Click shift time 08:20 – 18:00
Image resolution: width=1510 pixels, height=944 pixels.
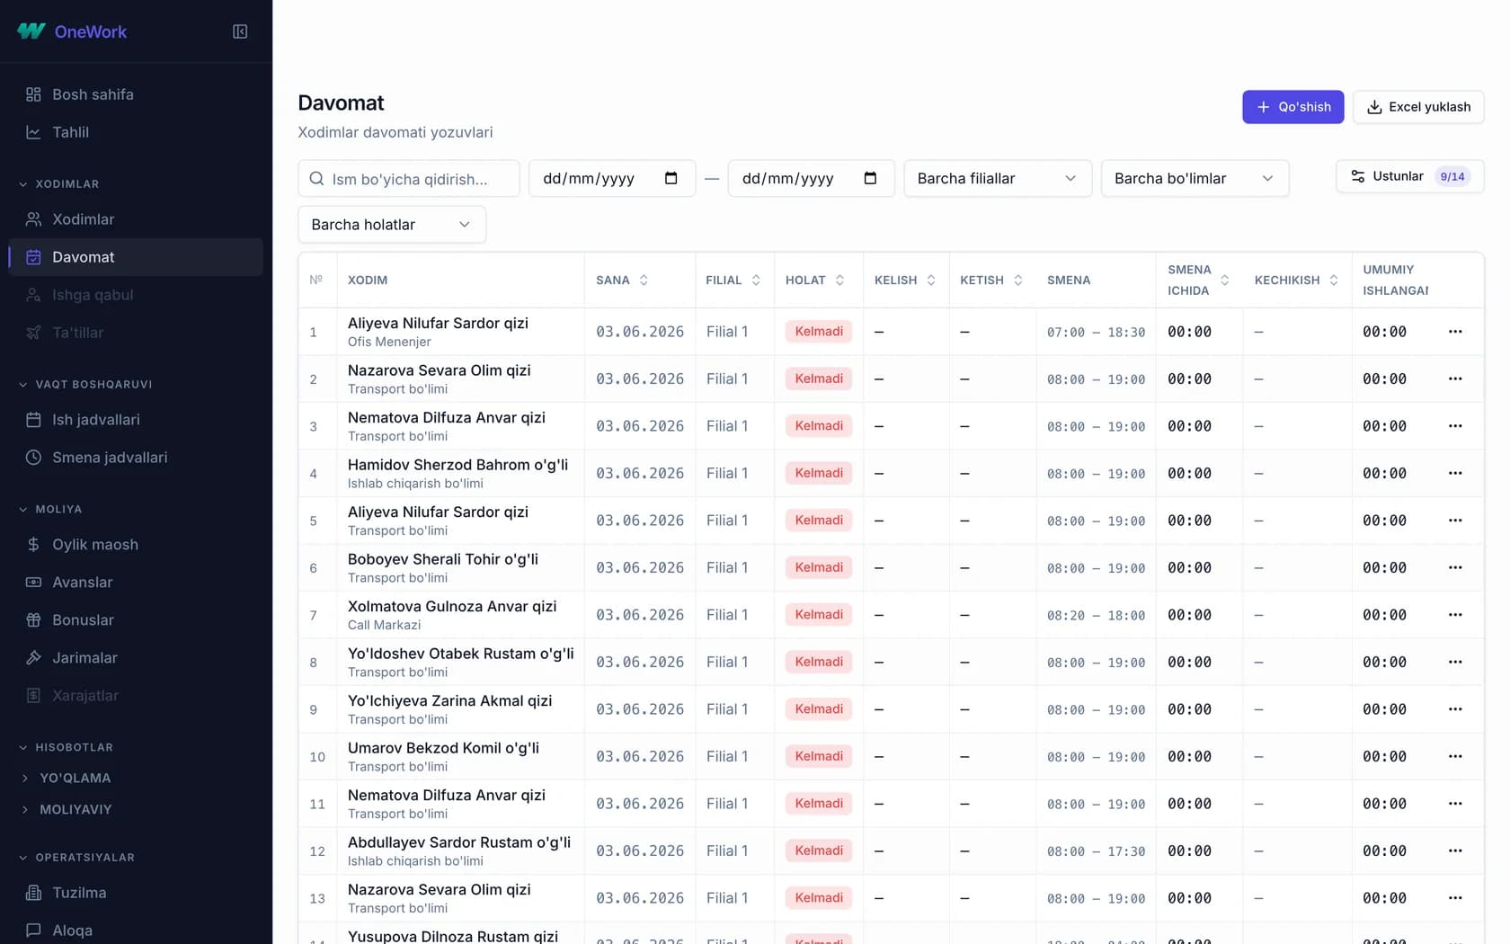click(x=1096, y=616)
